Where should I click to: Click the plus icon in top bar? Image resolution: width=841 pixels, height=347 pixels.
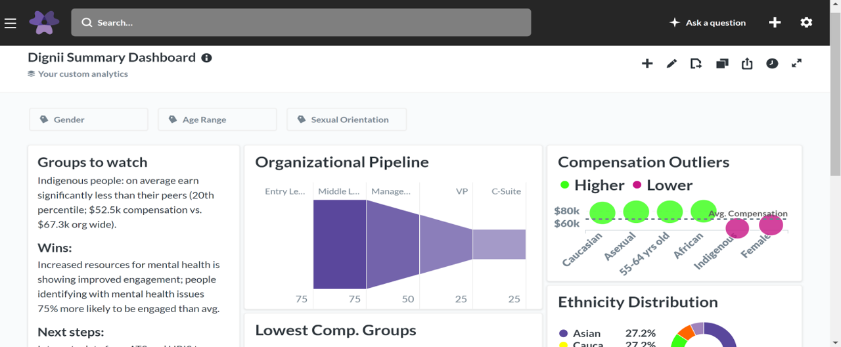pyautogui.click(x=775, y=22)
